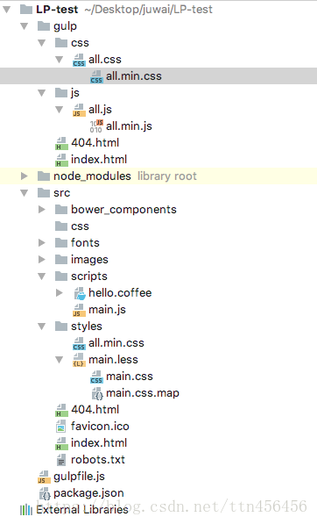Click the gulpfile.js file icon
Screen dimensions: 317x524
(x=44, y=477)
